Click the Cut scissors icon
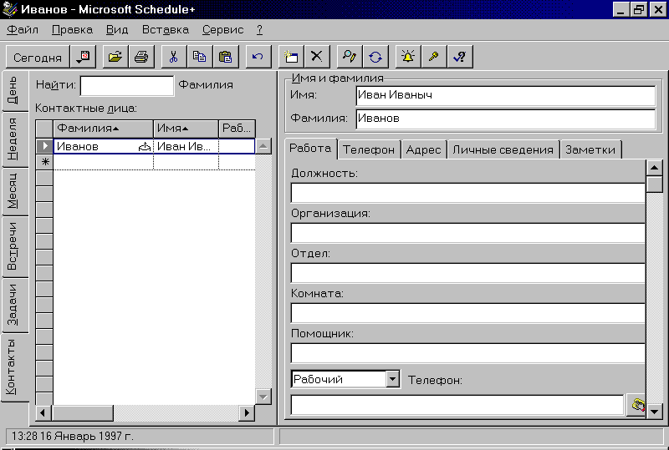The image size is (669, 450). [x=174, y=57]
